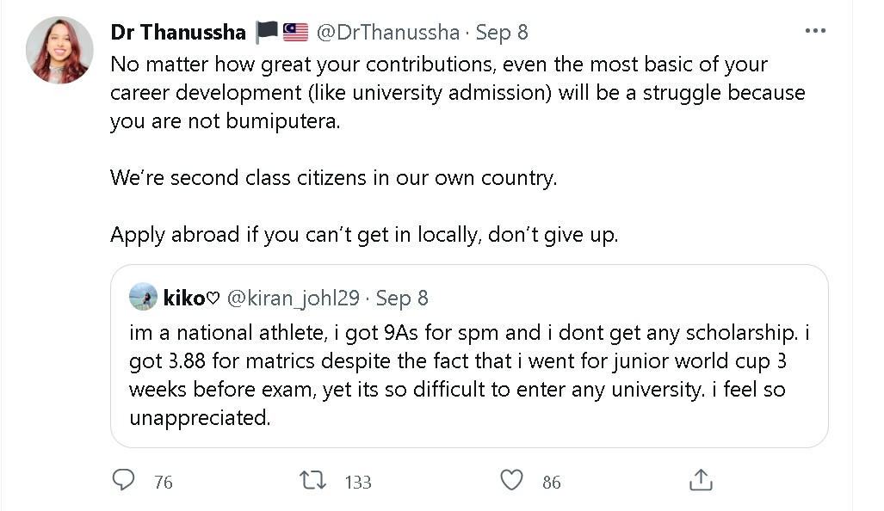This screenshot has width=884, height=511.
Task: Click the reply count showing 76
Action: pyautogui.click(x=159, y=483)
